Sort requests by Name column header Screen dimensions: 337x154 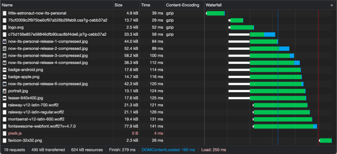click(x=7, y=5)
